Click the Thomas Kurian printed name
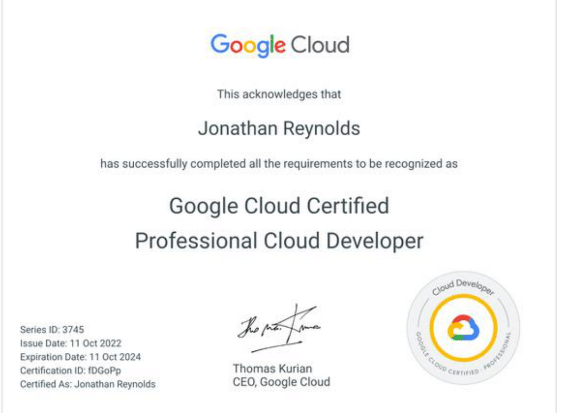This screenshot has width=562, height=413. (272, 369)
